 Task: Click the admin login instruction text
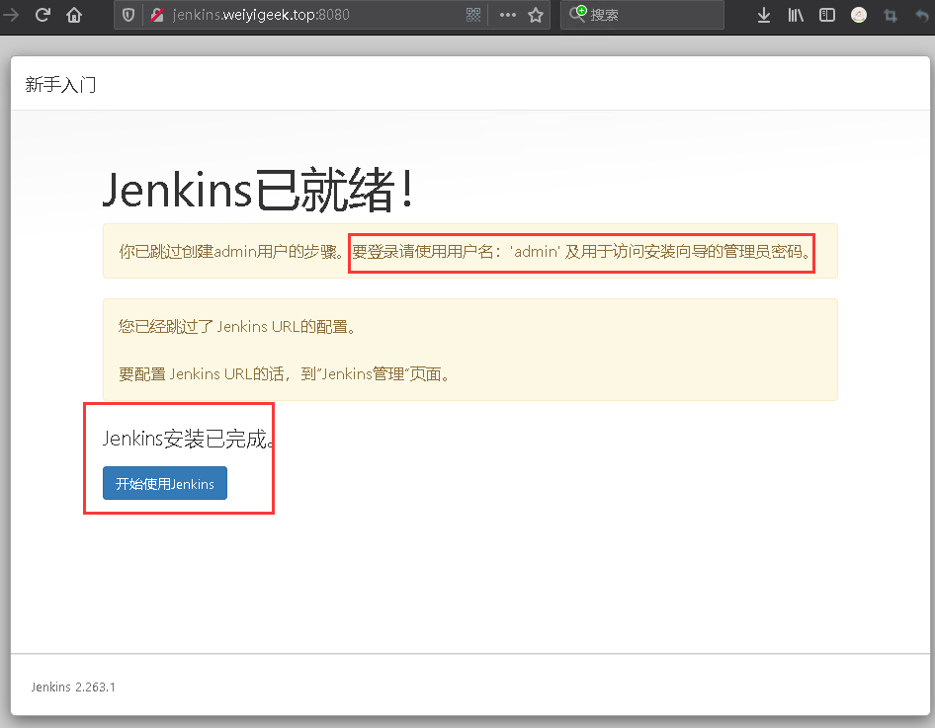[581, 252]
